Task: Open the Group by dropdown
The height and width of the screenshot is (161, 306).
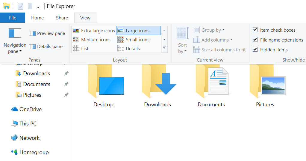Action: 209,30
